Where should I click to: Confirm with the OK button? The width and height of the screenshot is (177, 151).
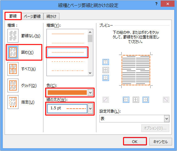135,141
